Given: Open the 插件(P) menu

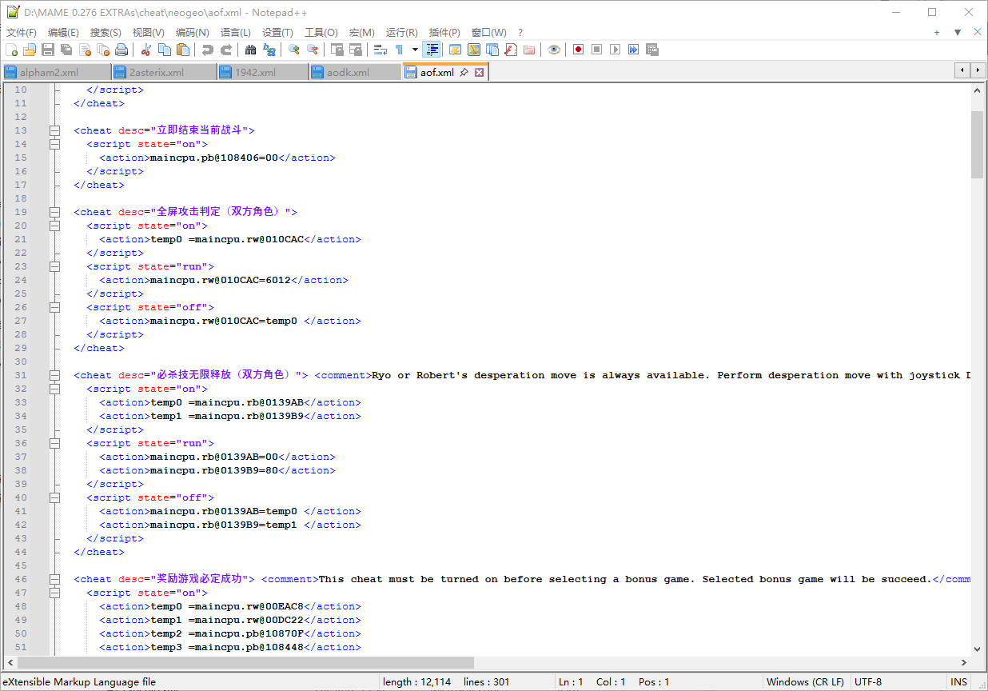Looking at the screenshot, I should (444, 33).
